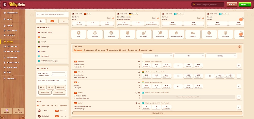Select the Tomorrow tab in Menu

pos(63,106)
